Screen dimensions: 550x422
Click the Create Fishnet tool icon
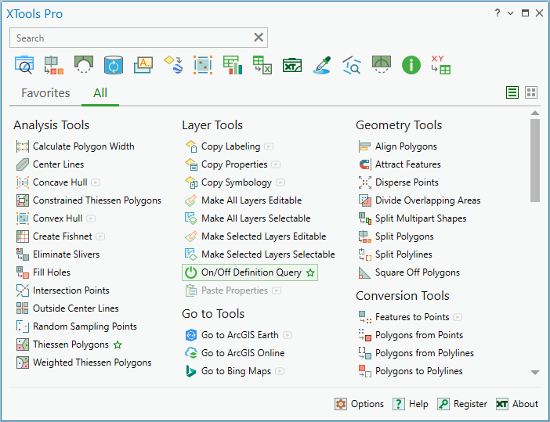(23, 236)
